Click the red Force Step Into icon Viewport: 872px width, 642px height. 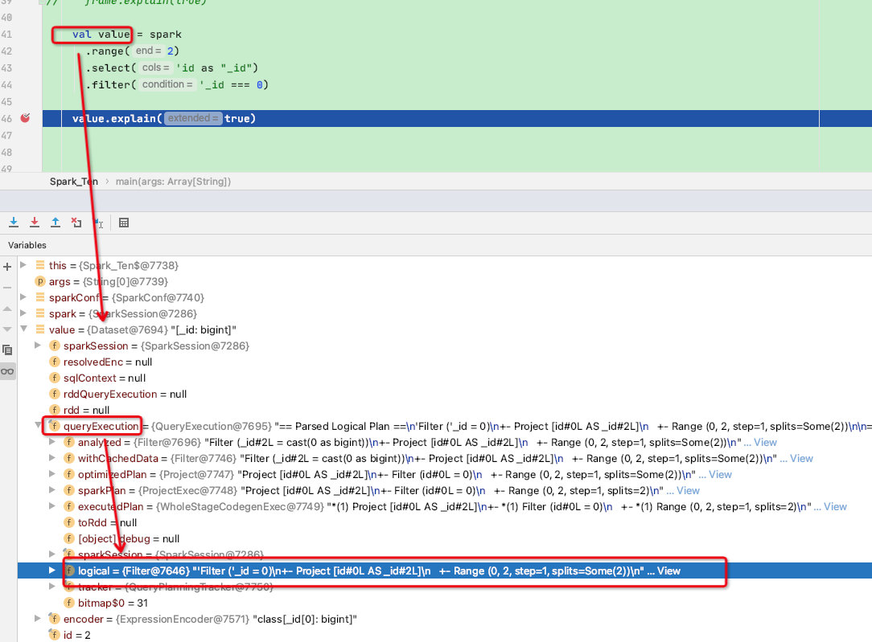(35, 223)
